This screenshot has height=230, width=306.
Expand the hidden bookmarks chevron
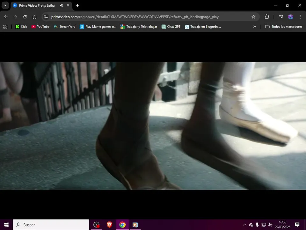click(x=255, y=27)
